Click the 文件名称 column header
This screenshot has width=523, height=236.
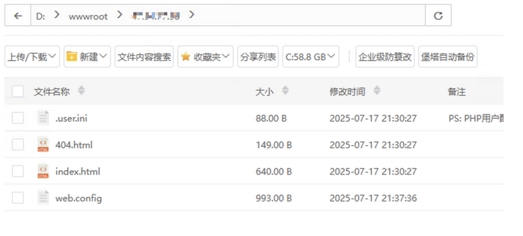(x=51, y=92)
